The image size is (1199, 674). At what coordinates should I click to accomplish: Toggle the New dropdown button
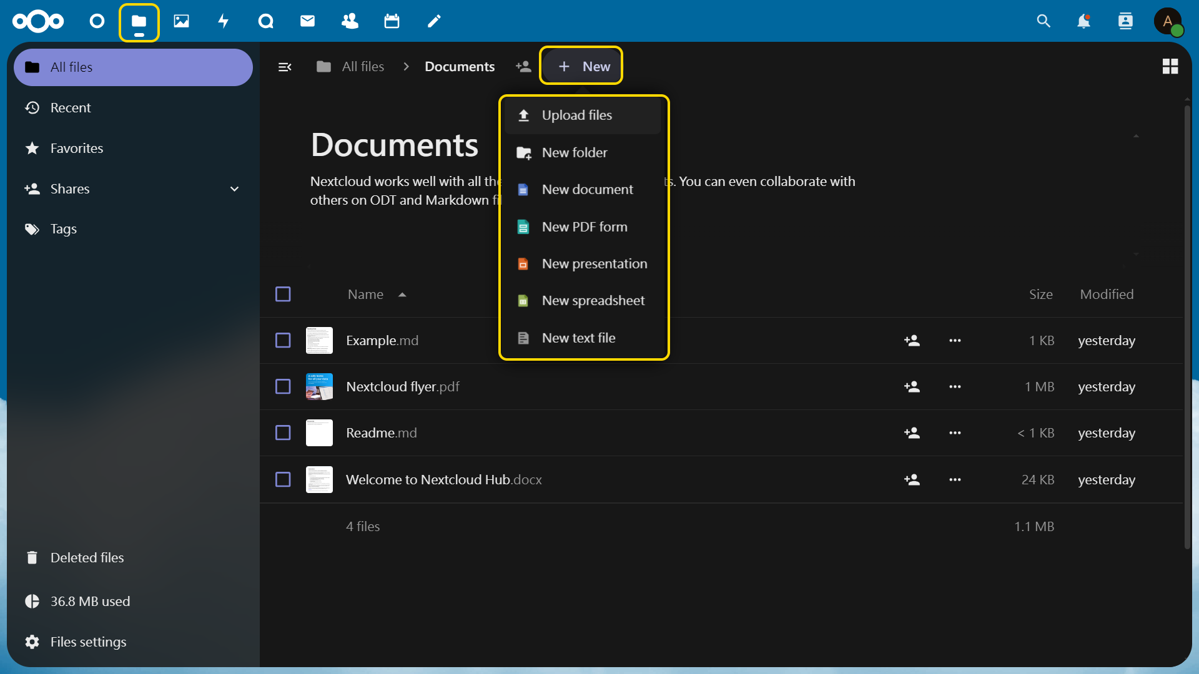tap(581, 66)
